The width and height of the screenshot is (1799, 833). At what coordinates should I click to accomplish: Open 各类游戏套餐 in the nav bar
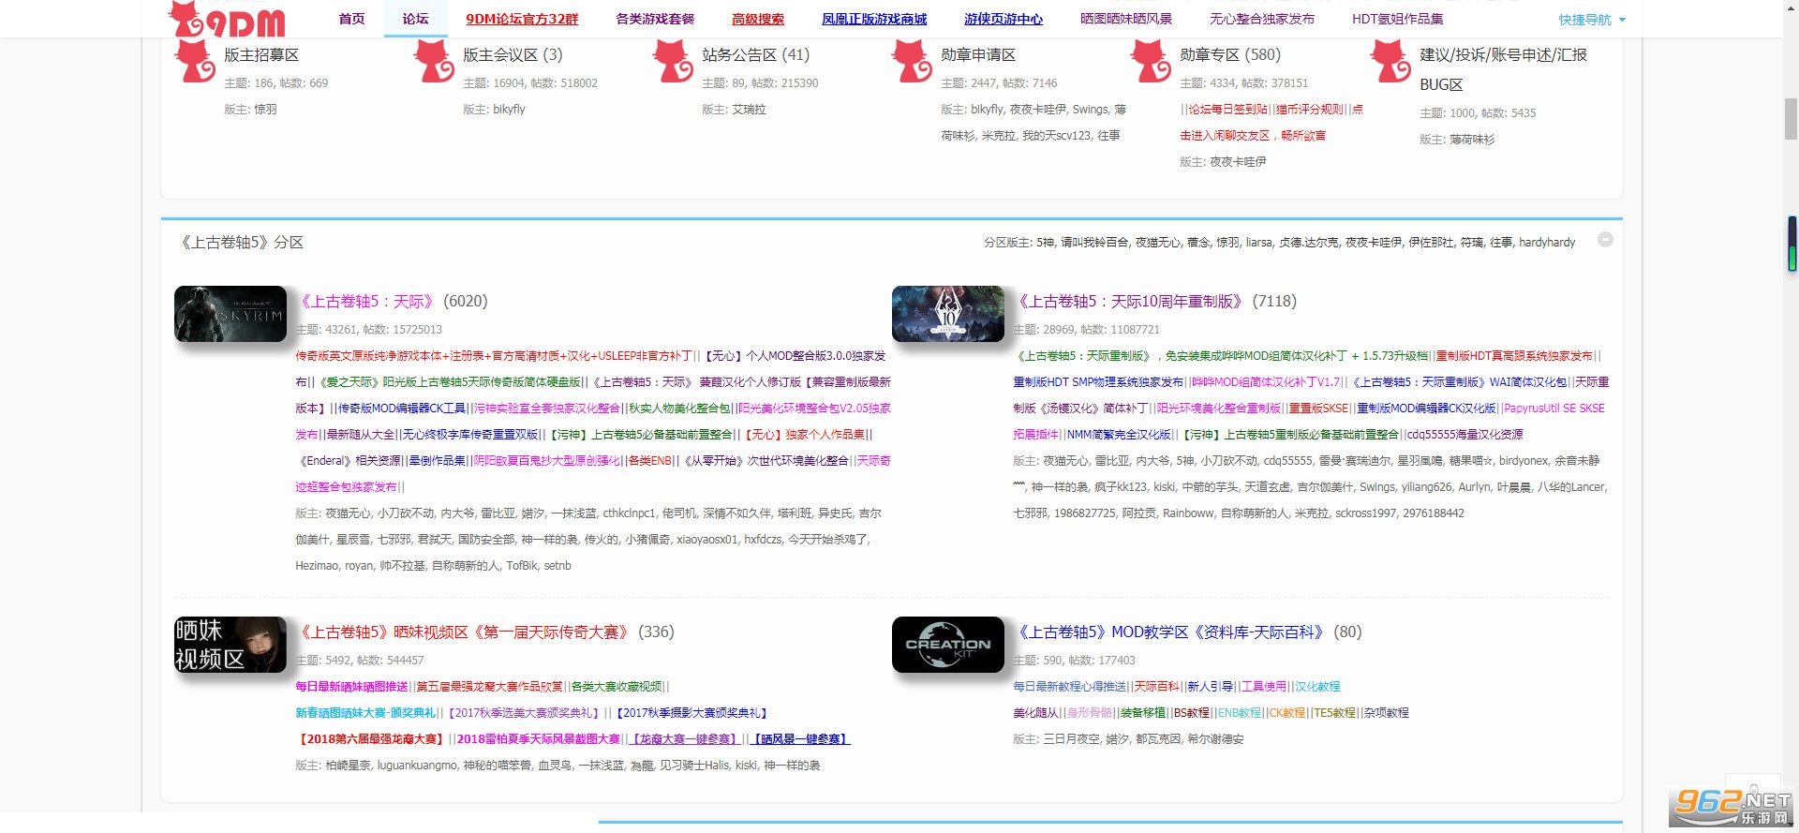pos(655,19)
